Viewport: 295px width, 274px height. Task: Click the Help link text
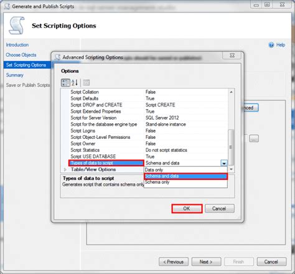tap(281, 45)
